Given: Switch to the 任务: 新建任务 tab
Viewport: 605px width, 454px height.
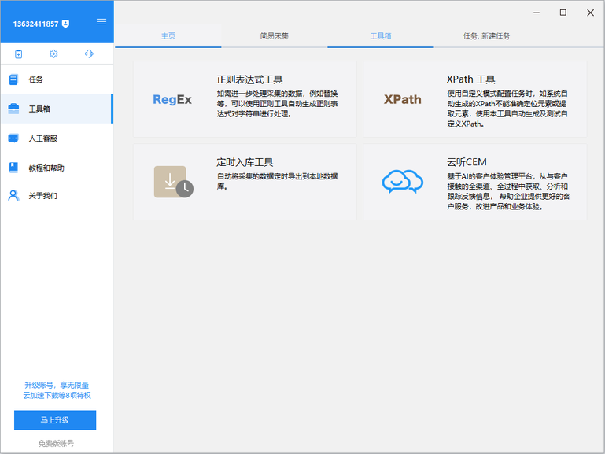Looking at the screenshot, I should pos(486,36).
